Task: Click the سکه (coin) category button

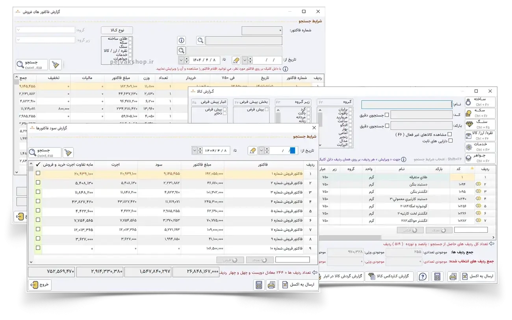Action: tap(480, 113)
